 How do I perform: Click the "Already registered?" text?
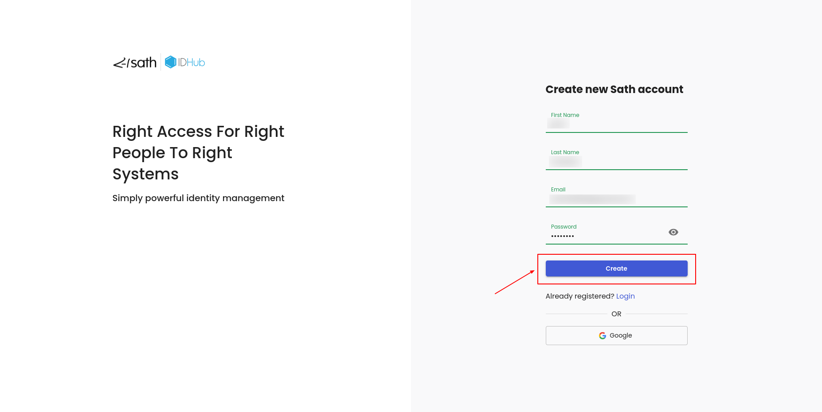[x=579, y=296]
